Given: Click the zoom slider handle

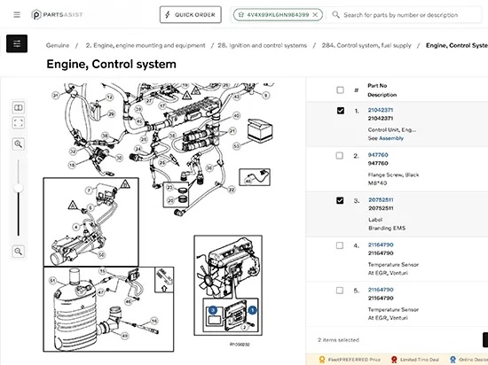Looking at the screenshot, I should pos(19,188).
